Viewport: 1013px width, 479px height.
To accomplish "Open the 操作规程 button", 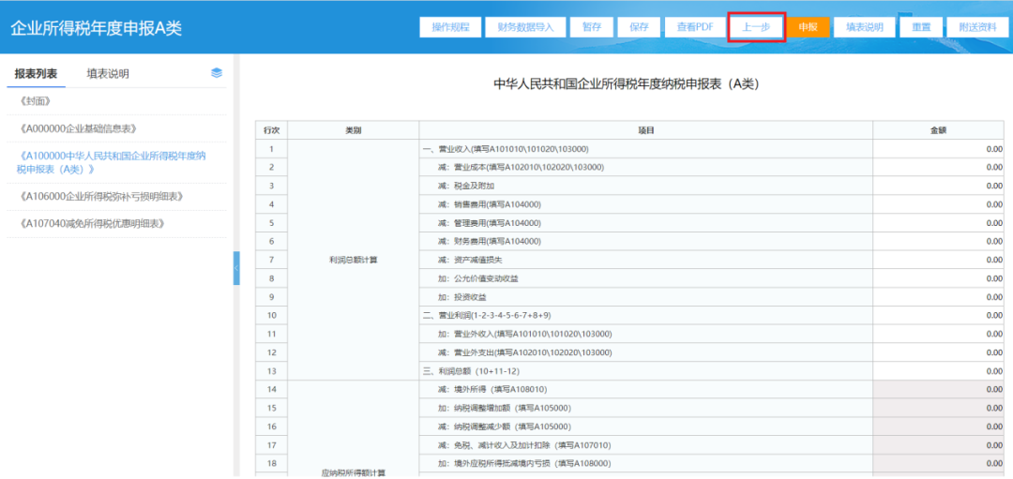I will click(449, 27).
